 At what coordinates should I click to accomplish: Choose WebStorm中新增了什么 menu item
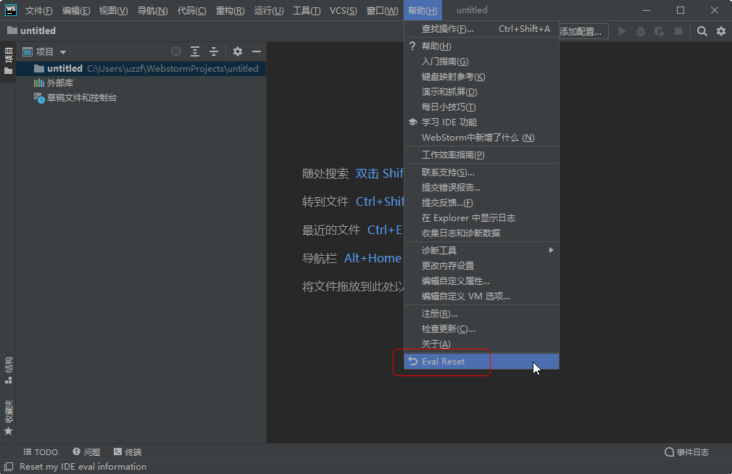[481, 137]
